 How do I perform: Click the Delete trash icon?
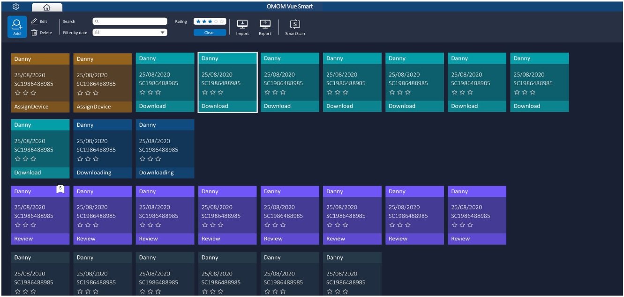(x=34, y=33)
